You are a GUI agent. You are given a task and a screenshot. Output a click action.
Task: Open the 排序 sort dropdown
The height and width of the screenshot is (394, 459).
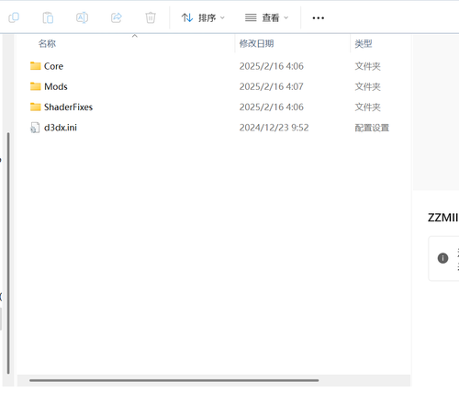pos(203,18)
